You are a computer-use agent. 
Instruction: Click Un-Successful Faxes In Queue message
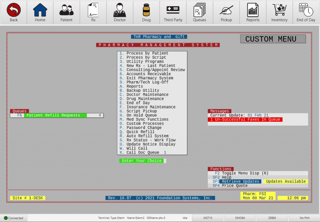(245, 120)
